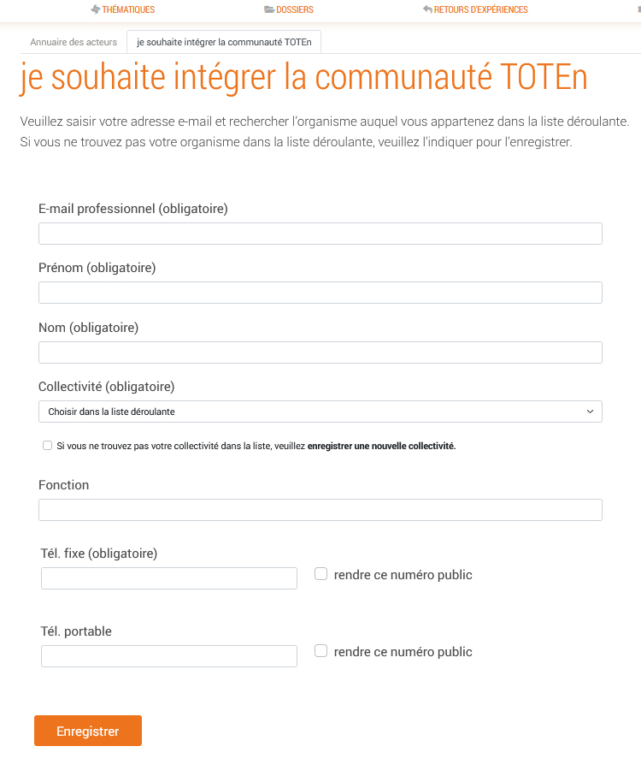This screenshot has height=770, width=641.
Task: Switch to the Annuaire des acteurs tab
Action: coord(75,40)
